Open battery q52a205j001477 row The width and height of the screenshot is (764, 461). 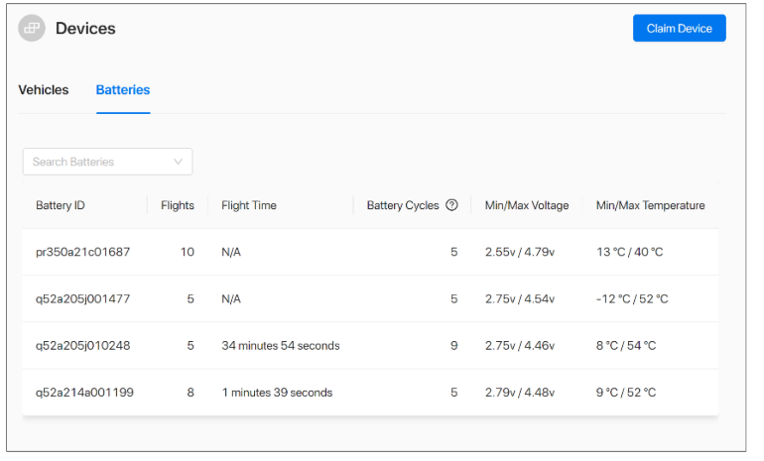point(83,298)
